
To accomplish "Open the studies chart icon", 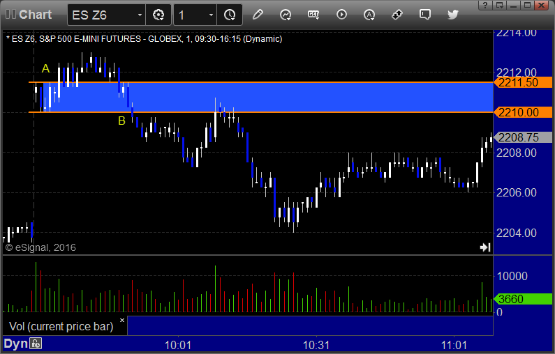I will 286,15.
